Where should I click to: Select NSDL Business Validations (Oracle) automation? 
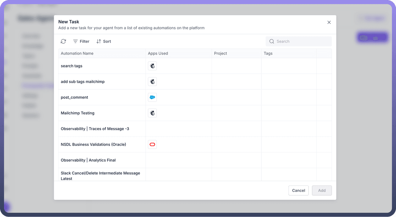(93, 144)
